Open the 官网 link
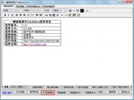Viewport: 134px width, 100px height. pyautogui.click(x=5, y=93)
